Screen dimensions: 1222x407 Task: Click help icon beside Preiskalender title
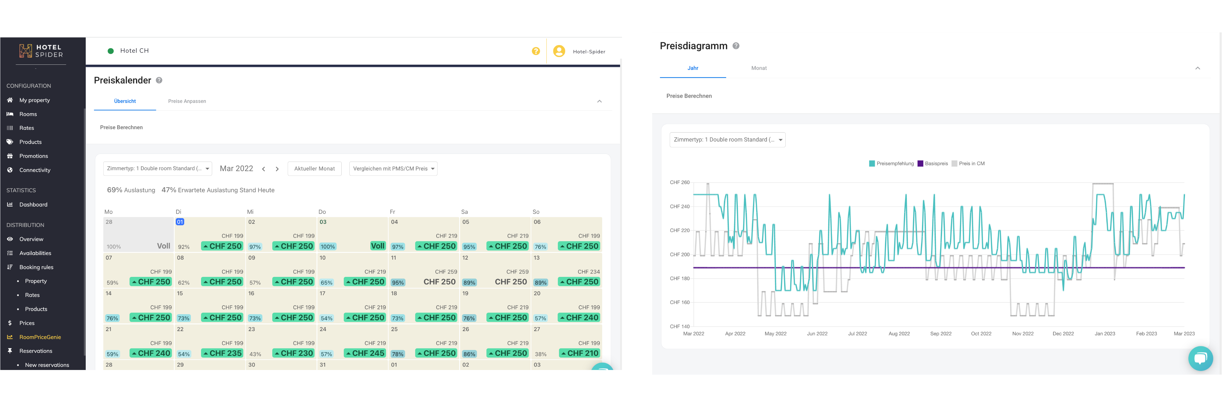click(x=159, y=80)
